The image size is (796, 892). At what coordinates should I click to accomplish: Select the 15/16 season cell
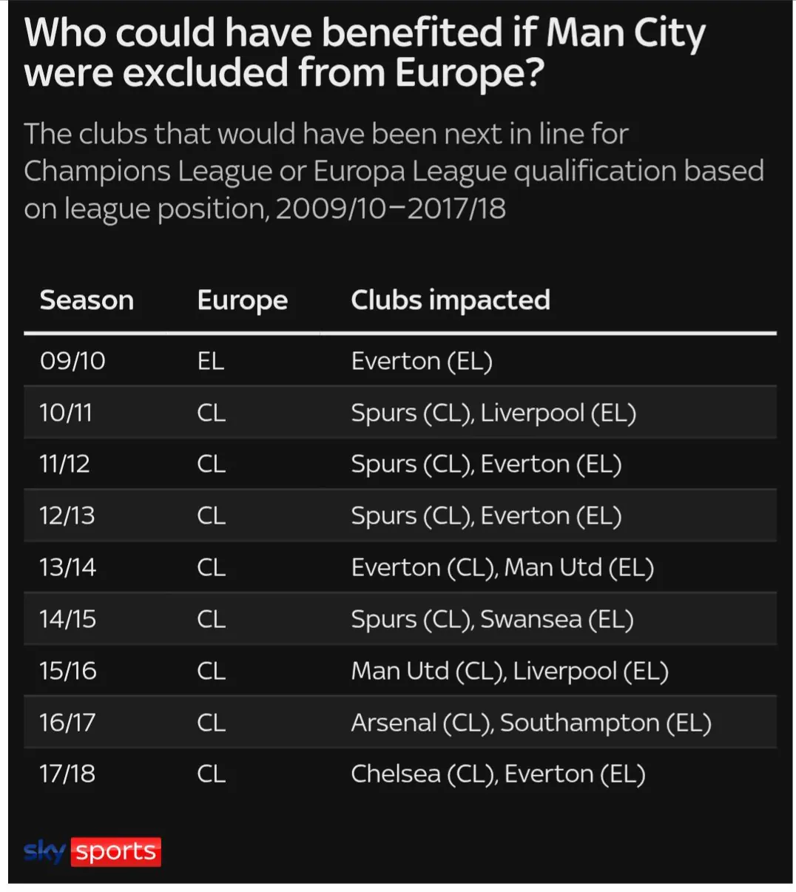(67, 672)
